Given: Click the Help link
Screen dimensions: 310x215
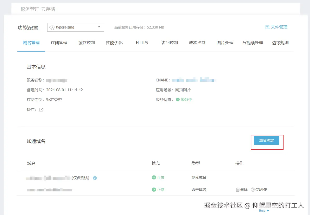Looking at the screenshot, I should (x=262, y=211).
